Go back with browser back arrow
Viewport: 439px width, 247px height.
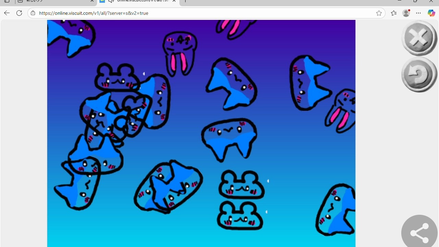7,13
